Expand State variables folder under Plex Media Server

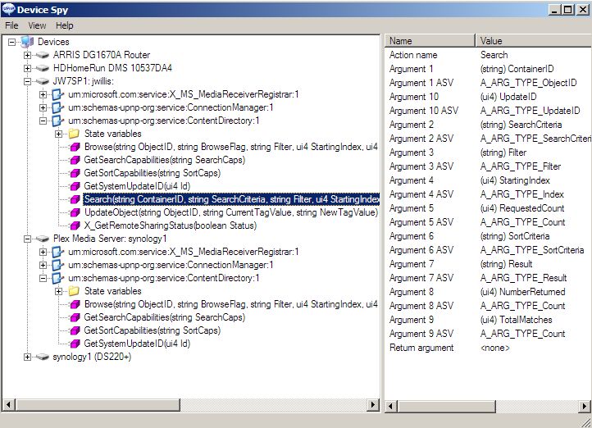(58, 291)
